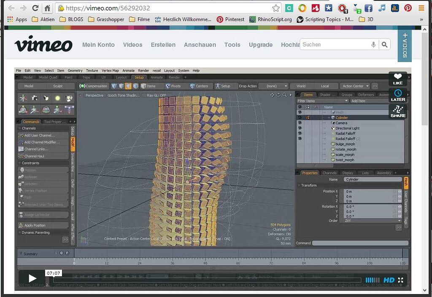Click the Vimeo search magnifier icon
The width and height of the screenshot is (432, 297).
tap(385, 44)
